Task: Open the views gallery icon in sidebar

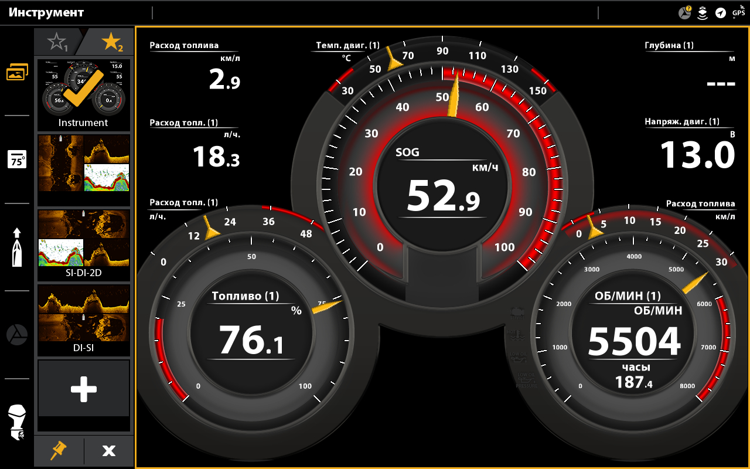Action: point(17,72)
